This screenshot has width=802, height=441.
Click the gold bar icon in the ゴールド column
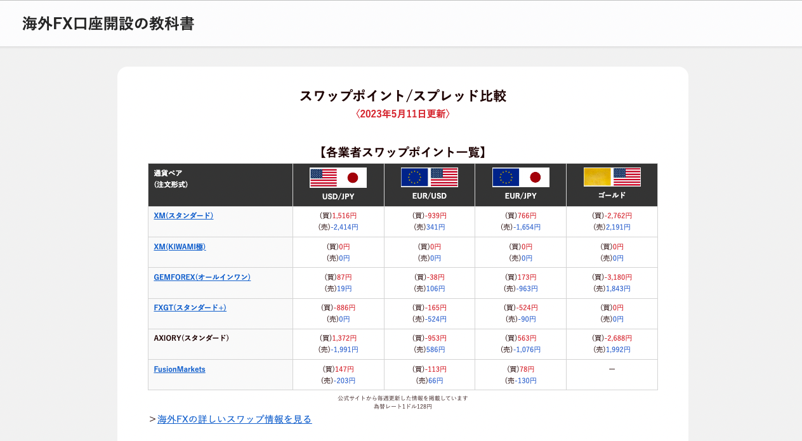[597, 177]
